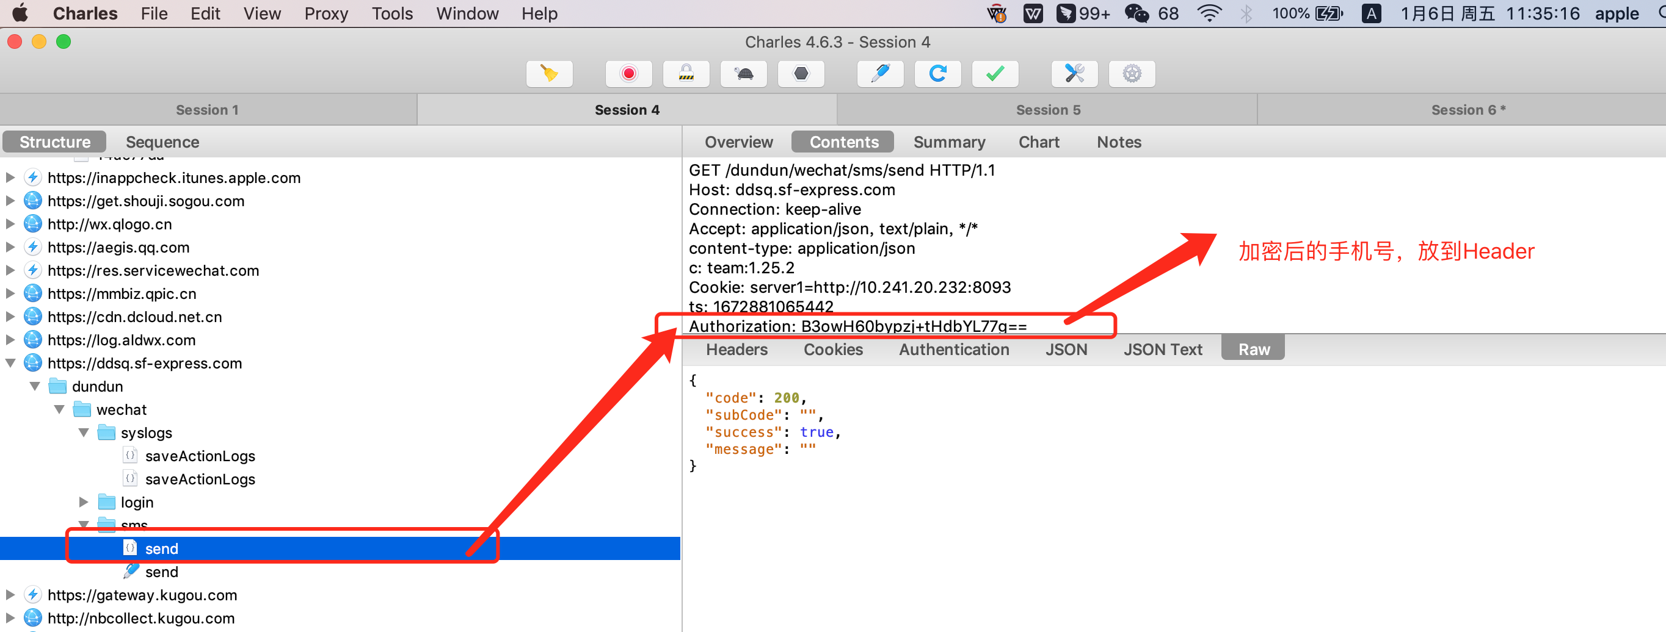This screenshot has height=632, width=1666.
Task: Open the Proxy menu
Action: click(x=326, y=13)
